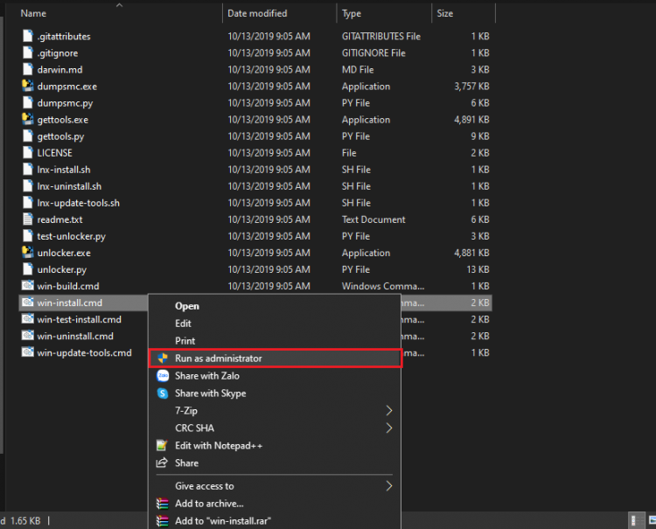Sort files by Type column header

[352, 13]
